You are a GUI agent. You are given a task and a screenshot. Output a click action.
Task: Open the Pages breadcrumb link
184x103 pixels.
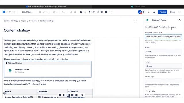24,21
